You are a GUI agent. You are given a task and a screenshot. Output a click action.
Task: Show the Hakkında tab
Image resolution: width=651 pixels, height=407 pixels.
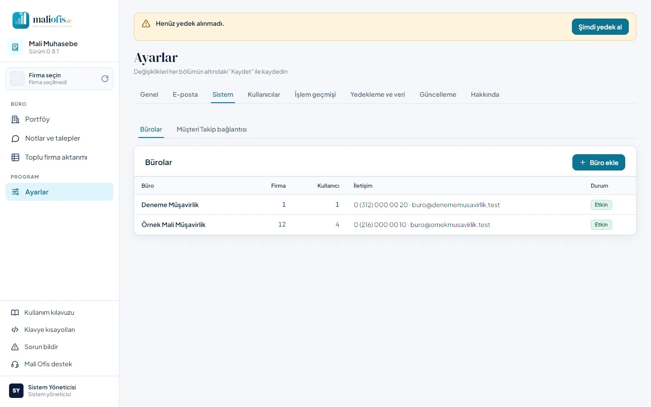(485, 95)
